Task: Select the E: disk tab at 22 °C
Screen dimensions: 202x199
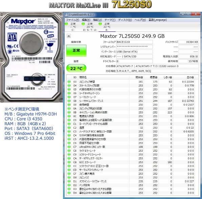Action: coord(107,27)
